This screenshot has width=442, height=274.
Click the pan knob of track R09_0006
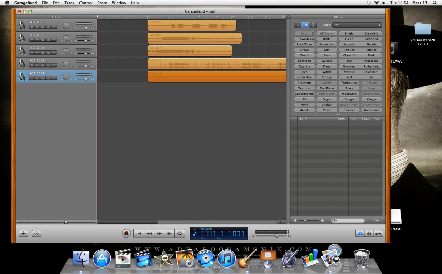pyautogui.click(x=66, y=25)
